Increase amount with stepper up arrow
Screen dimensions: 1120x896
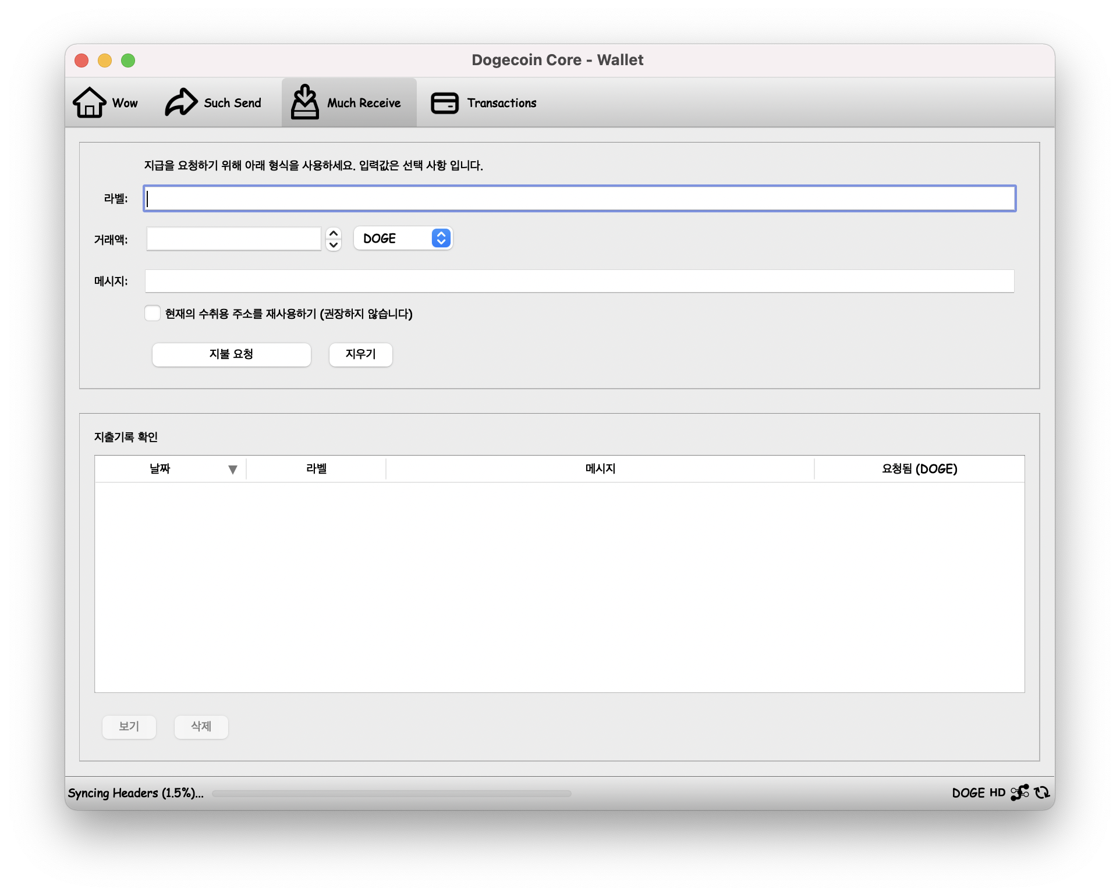(334, 233)
